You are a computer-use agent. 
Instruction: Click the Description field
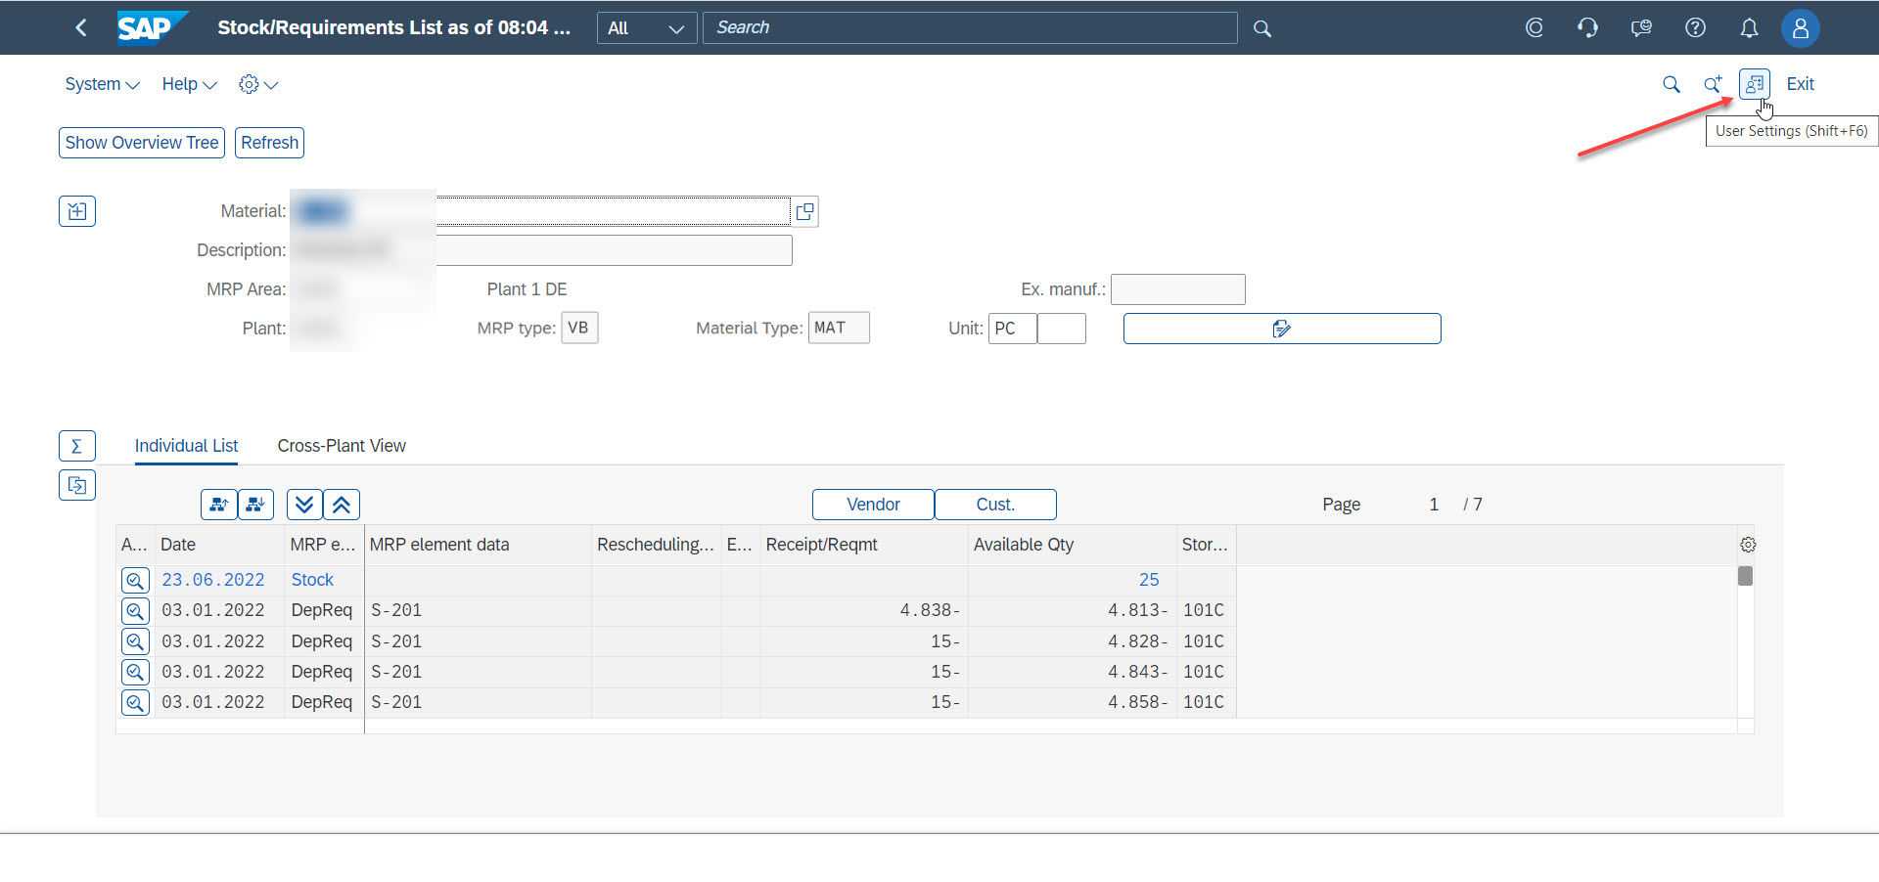tap(541, 250)
